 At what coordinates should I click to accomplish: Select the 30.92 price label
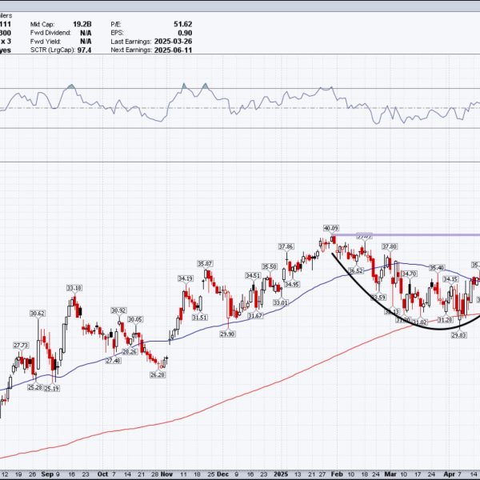pyautogui.click(x=118, y=310)
